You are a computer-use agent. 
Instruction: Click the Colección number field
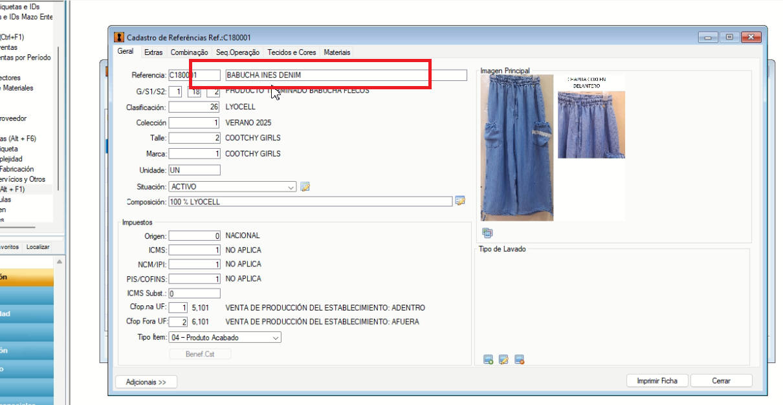[x=194, y=122]
